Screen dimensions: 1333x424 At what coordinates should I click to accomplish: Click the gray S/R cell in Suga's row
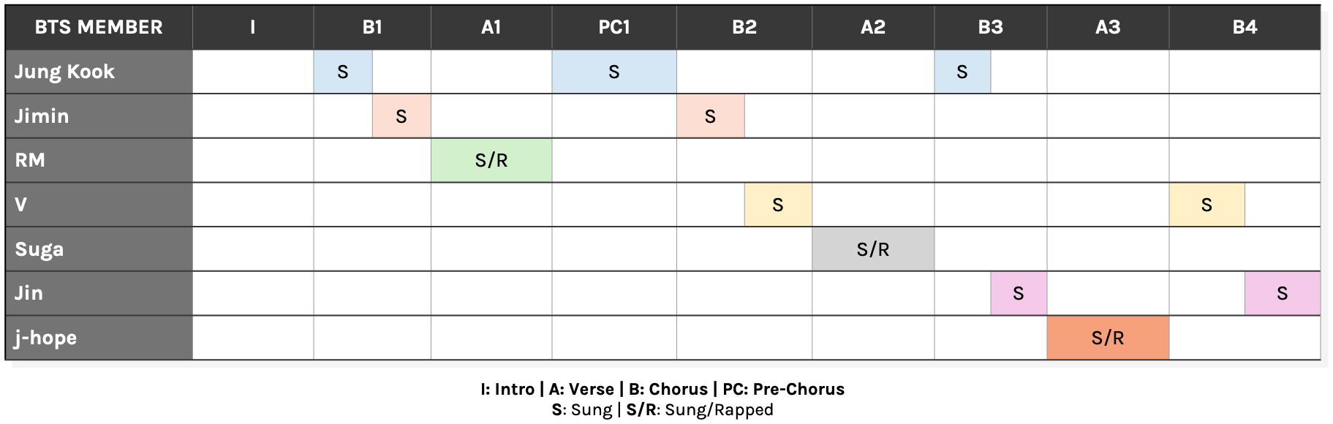click(873, 249)
